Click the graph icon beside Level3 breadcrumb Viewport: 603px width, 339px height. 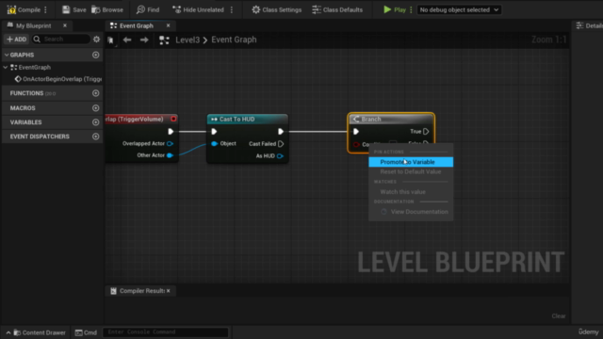pyautogui.click(x=164, y=40)
